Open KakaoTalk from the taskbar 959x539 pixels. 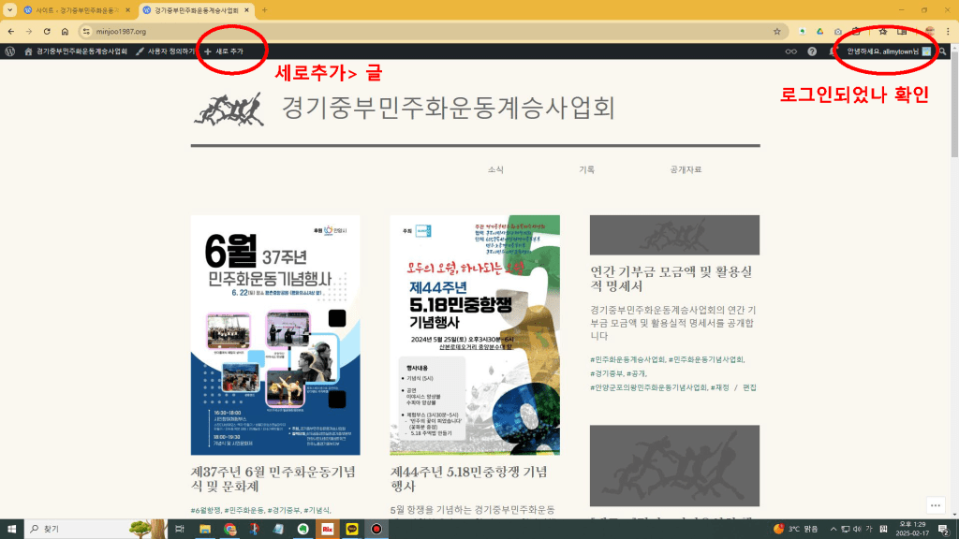pyautogui.click(x=352, y=529)
